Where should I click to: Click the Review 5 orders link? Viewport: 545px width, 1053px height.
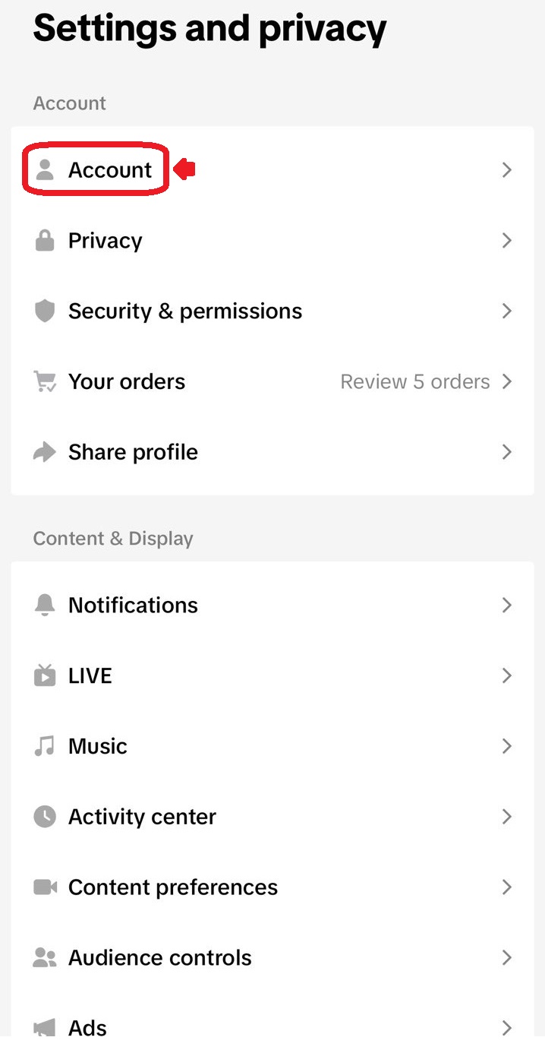click(x=414, y=381)
